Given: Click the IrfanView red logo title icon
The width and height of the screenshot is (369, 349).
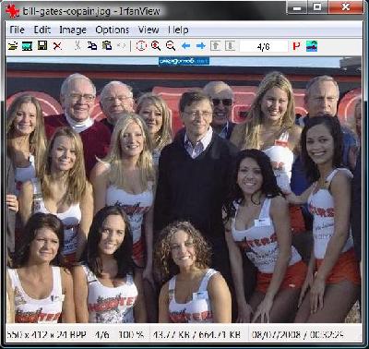Looking at the screenshot, I should tap(12, 11).
